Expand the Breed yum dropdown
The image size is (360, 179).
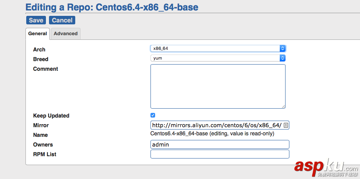(x=215, y=58)
